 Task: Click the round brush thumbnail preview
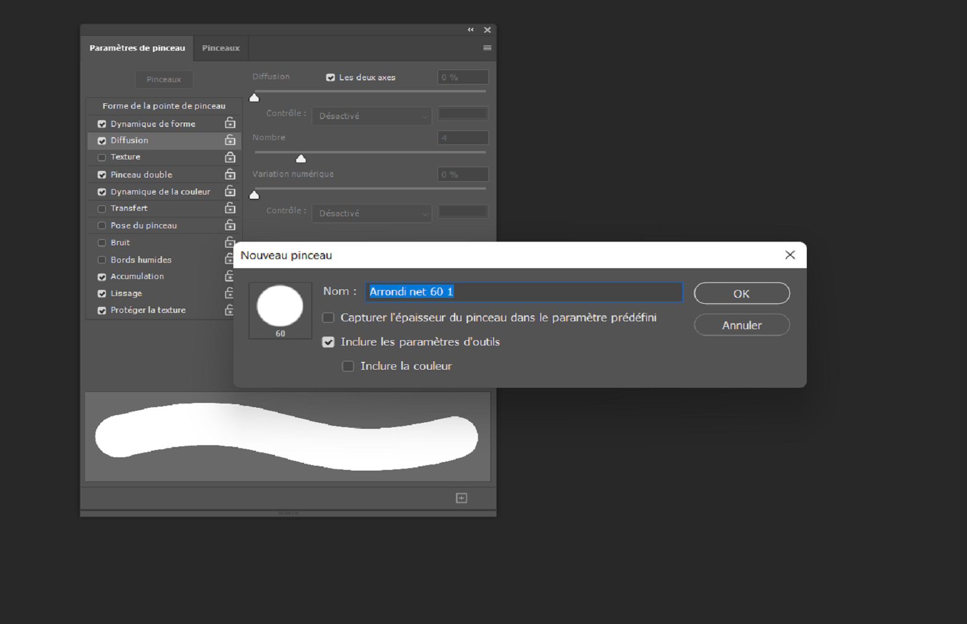pos(280,310)
